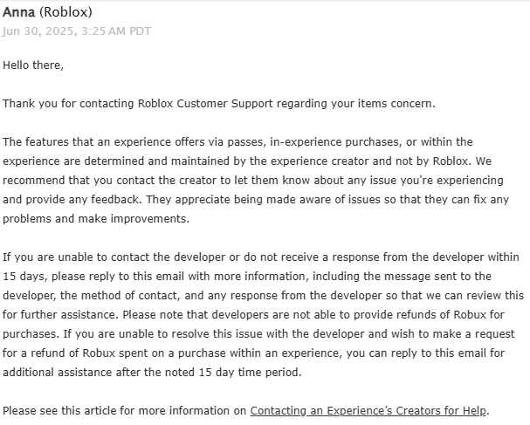Click the "Hello there," greeting line
Viewport: 530px width, 425px height.
tap(33, 65)
